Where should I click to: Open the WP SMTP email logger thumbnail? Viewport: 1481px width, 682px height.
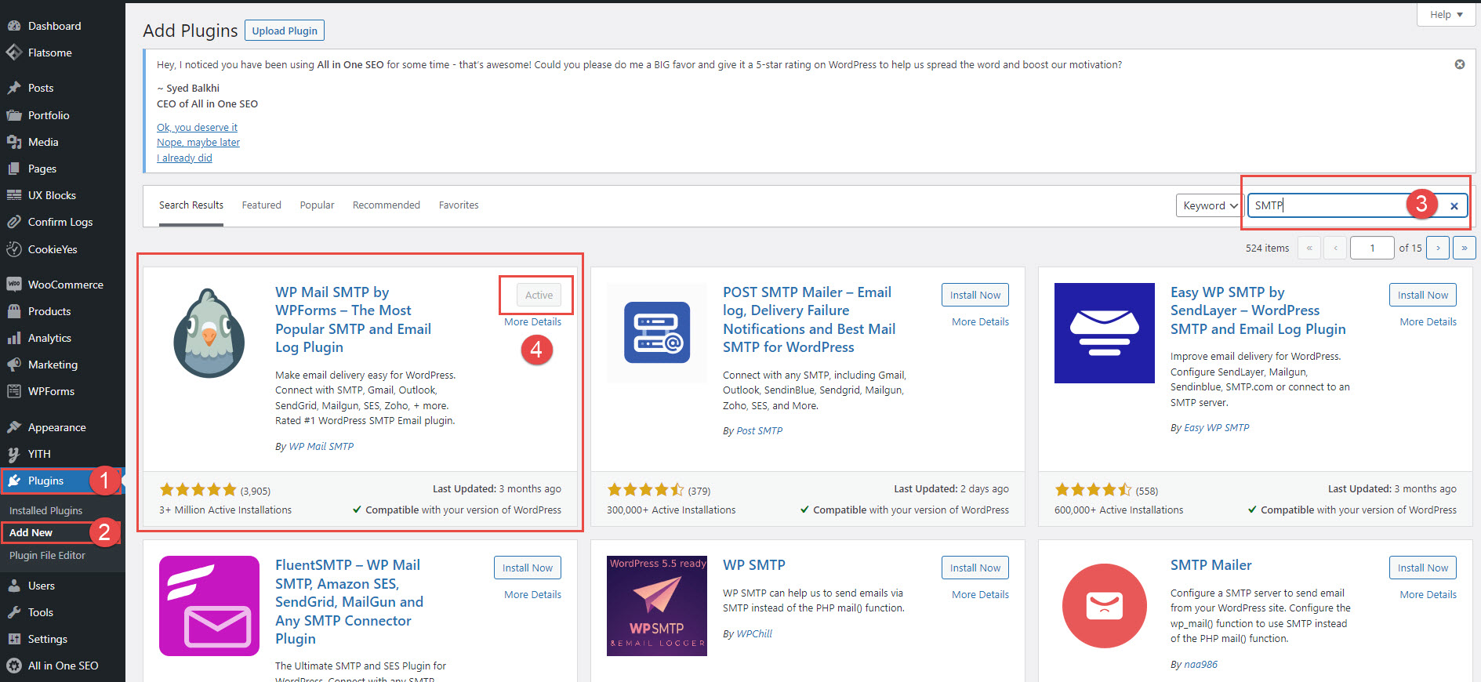coord(657,606)
